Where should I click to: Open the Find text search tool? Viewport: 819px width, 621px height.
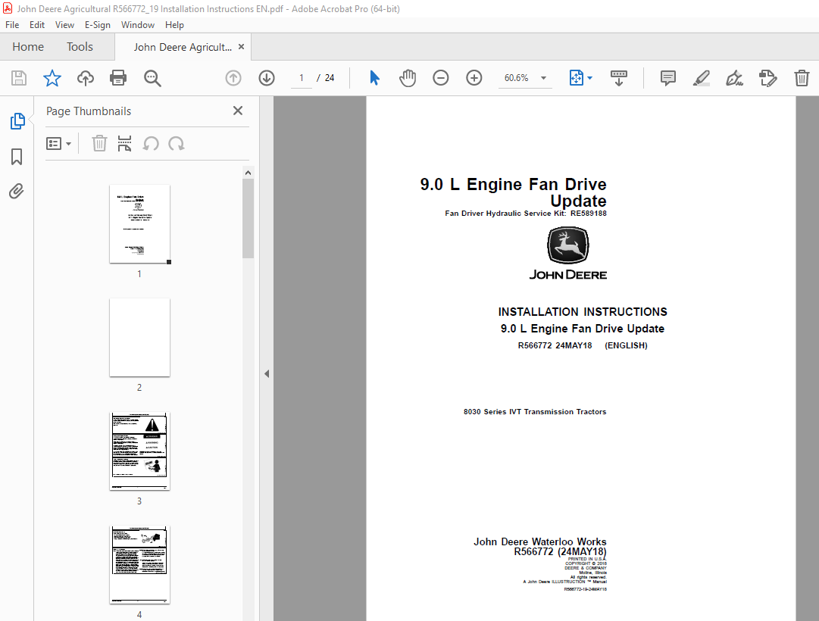(x=152, y=78)
